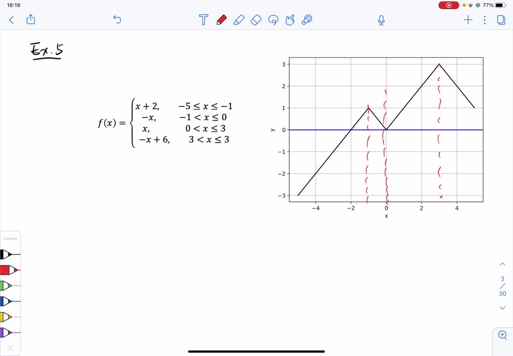Close the pen favorites sidebar

(x=12, y=347)
